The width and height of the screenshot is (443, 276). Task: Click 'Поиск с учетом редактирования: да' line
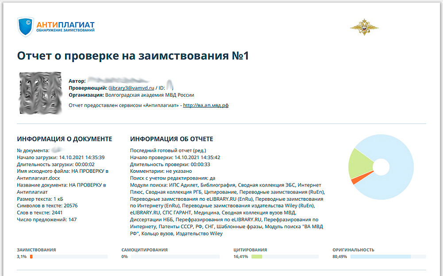[173, 178]
